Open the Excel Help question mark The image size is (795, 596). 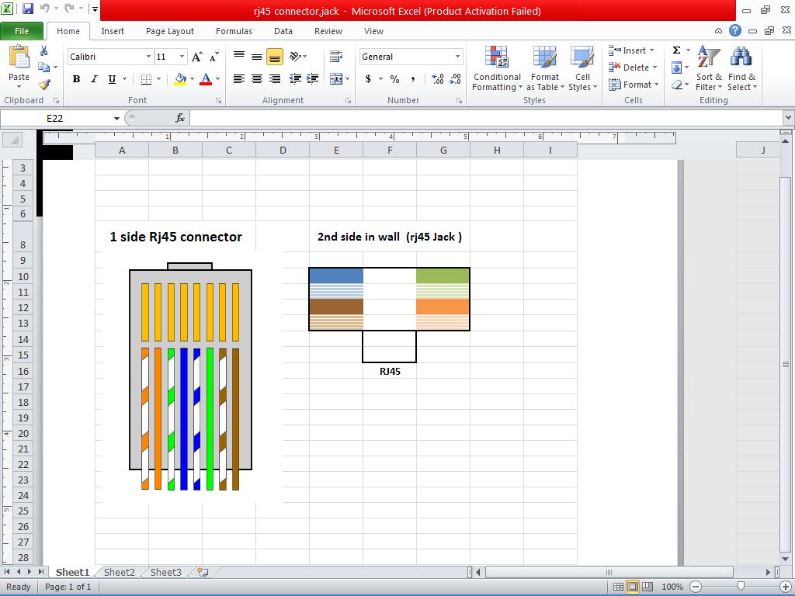pyautogui.click(x=735, y=30)
